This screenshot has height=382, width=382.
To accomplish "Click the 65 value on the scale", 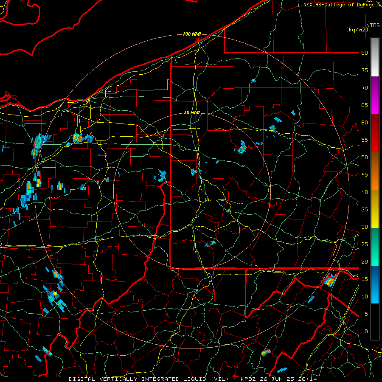I will point(365,105).
